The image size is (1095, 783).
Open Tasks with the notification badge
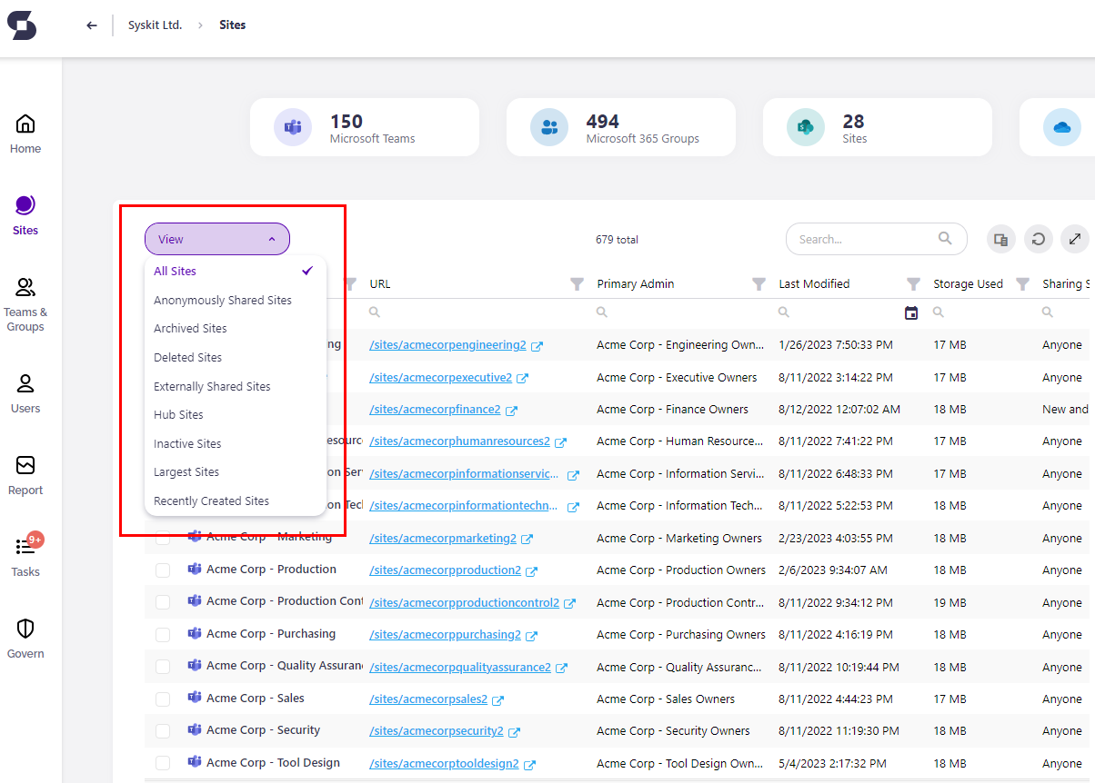point(25,556)
